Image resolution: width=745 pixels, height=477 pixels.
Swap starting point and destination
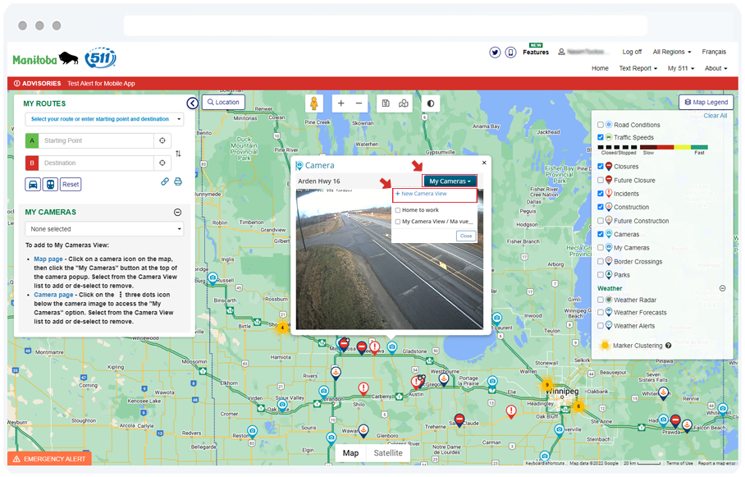(x=178, y=154)
